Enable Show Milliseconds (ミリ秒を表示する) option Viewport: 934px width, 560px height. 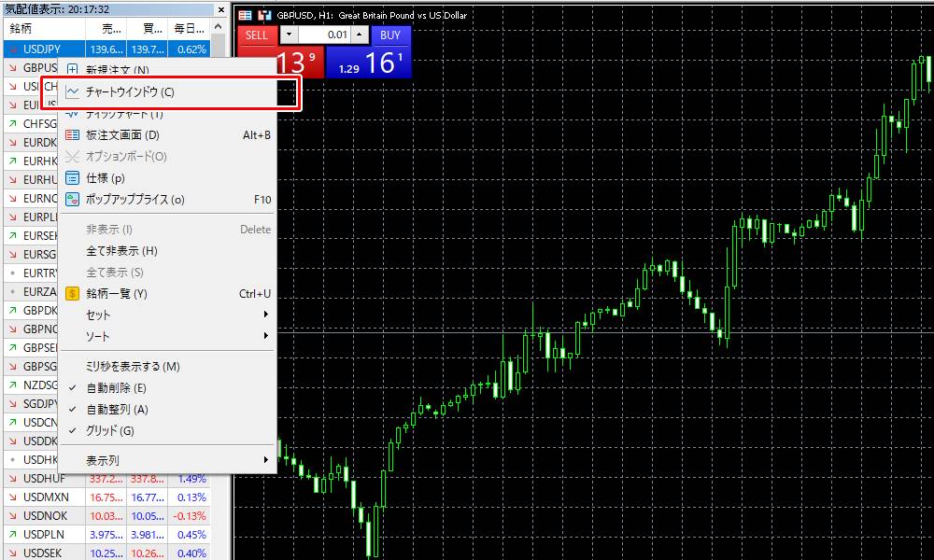133,367
